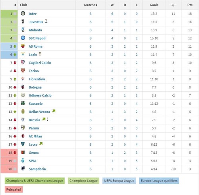The height and width of the screenshot is (195, 199).
Task: Click the Sampdoria crest icon
Action: [23, 169]
